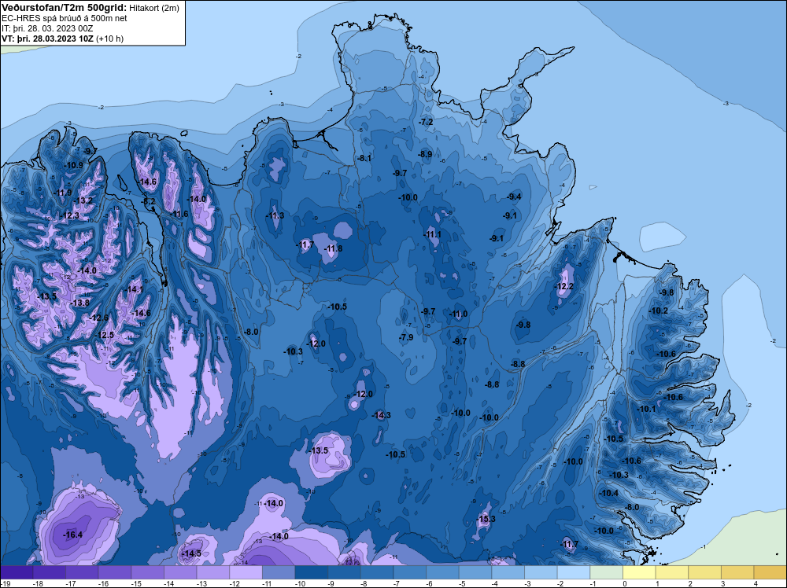787x588 pixels.
Task: Click the -14.1 temperature value
Action: tap(134, 290)
